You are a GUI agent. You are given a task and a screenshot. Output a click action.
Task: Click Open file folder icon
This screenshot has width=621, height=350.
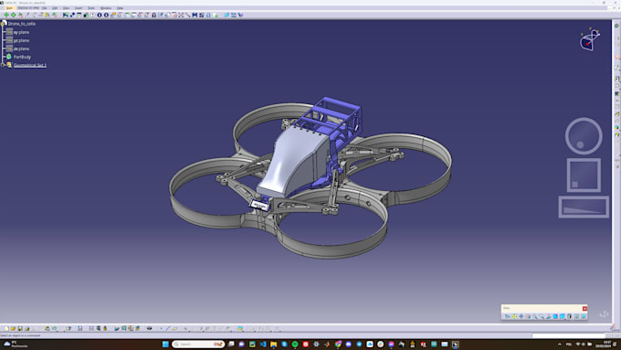(x=13, y=329)
